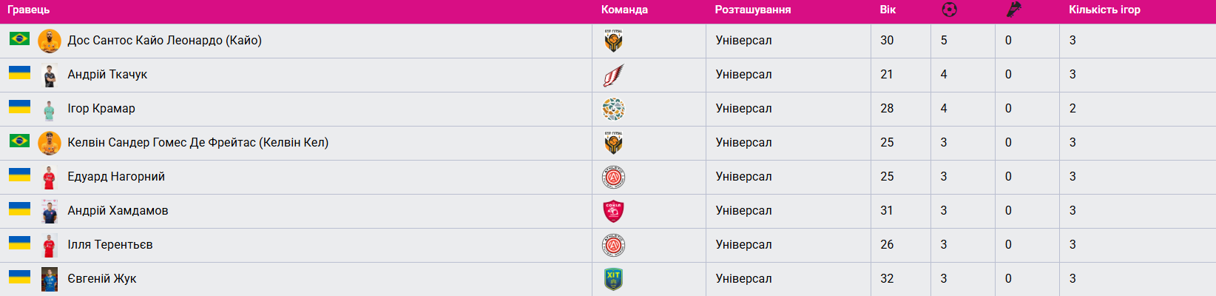Image resolution: width=1216 pixels, height=296 pixels.
Task: Sort by the Гравець column header
Action: pos(28,10)
